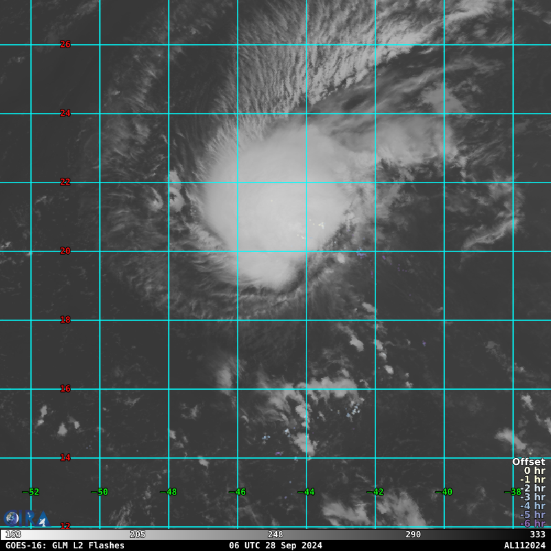Click the 290 value on the colorbar

[x=413, y=534]
